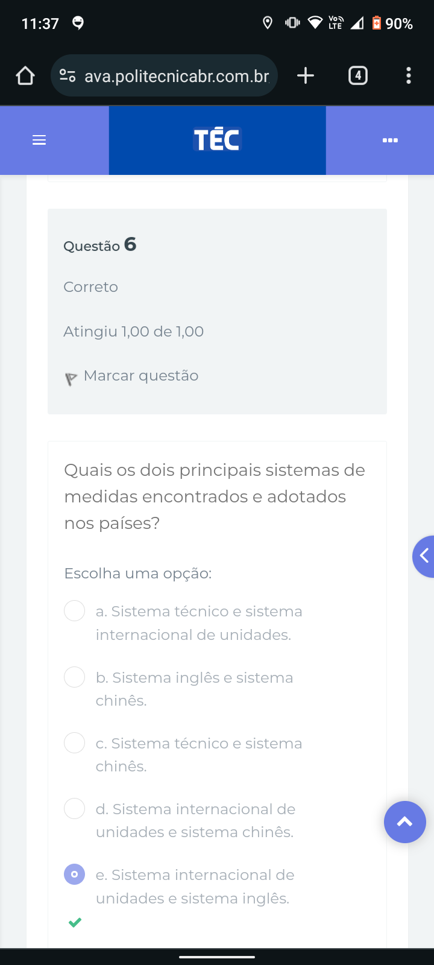Open browser overflow menu
The height and width of the screenshot is (965, 434).
point(409,75)
